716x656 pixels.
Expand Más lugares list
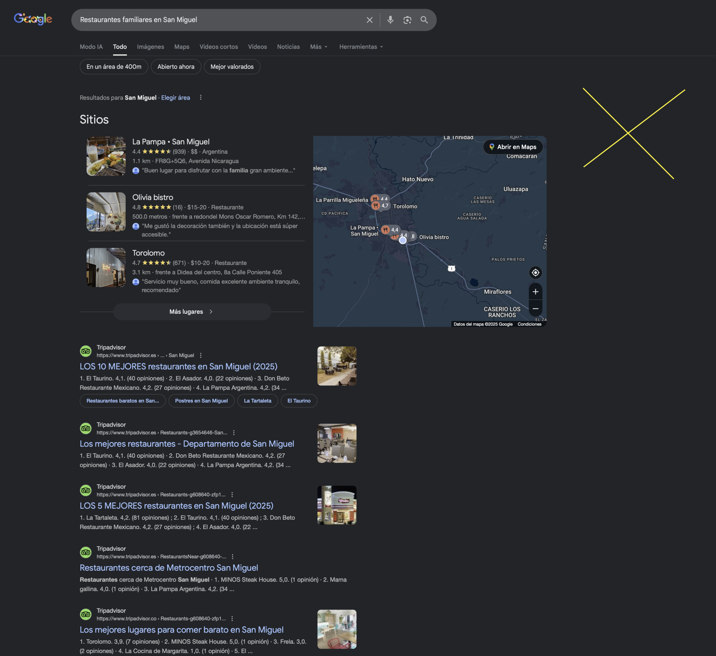[192, 311]
